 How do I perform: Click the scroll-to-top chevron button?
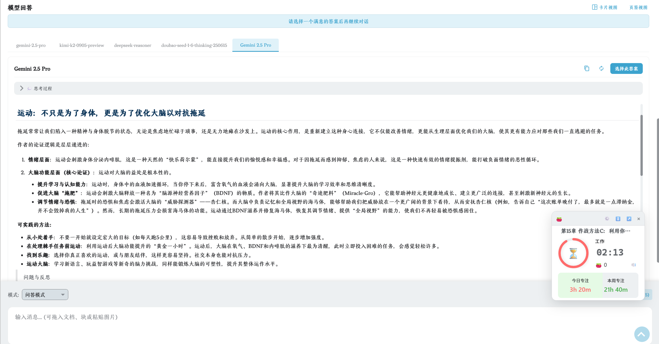(x=641, y=334)
